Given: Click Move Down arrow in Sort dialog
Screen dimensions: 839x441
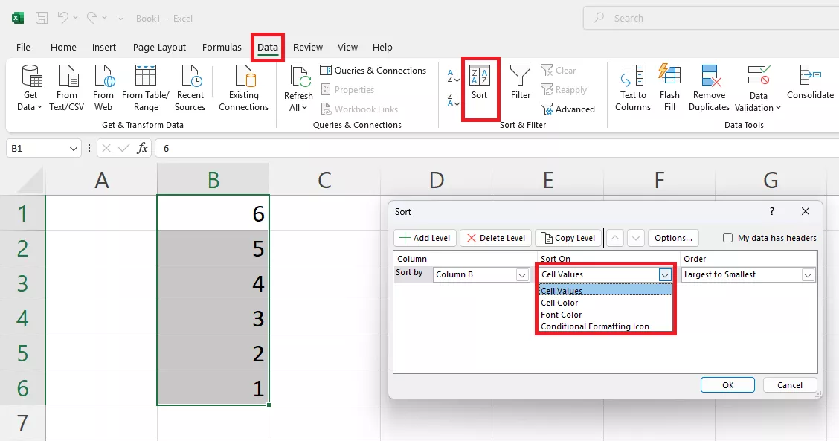Looking at the screenshot, I should (635, 238).
